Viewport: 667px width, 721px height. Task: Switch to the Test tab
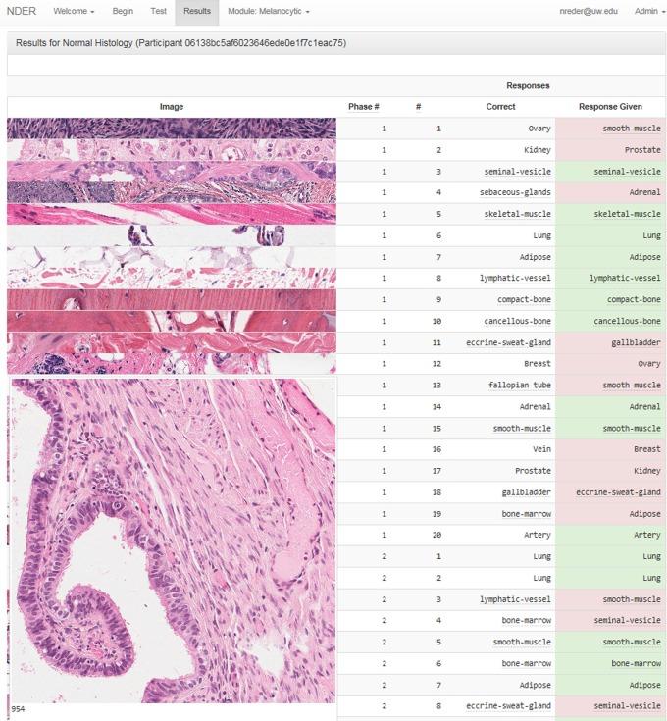point(158,11)
